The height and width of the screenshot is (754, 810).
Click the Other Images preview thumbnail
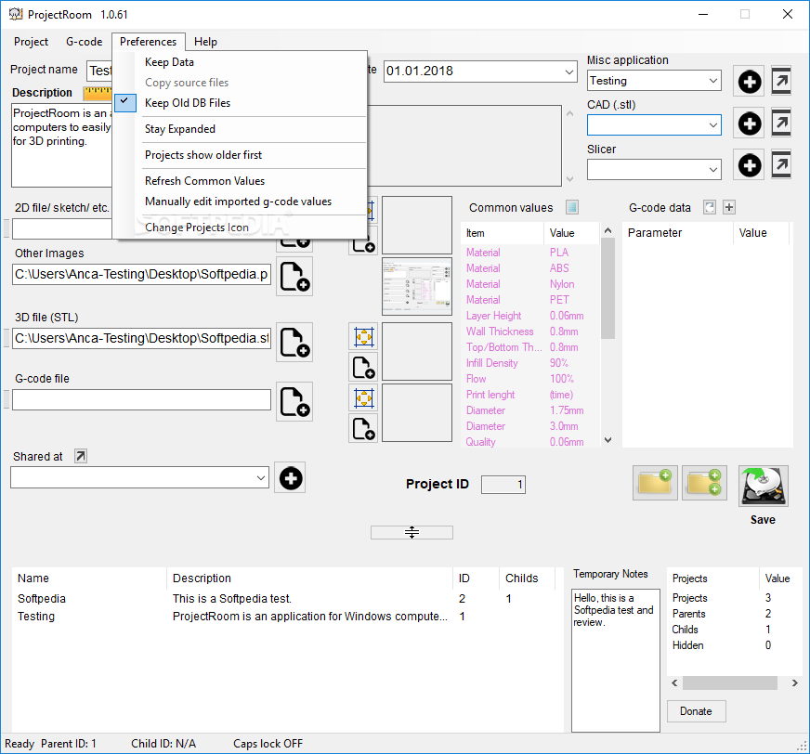click(417, 287)
